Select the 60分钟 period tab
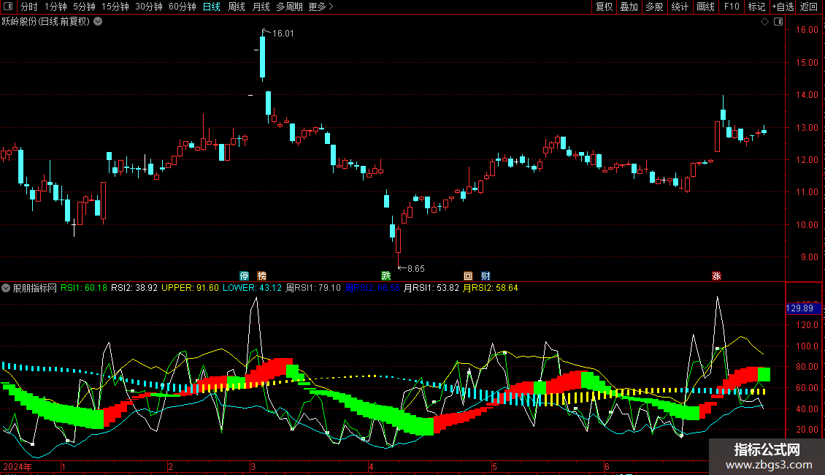825x475 pixels. click(182, 7)
